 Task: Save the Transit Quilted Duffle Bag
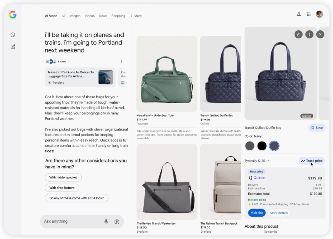point(317,128)
